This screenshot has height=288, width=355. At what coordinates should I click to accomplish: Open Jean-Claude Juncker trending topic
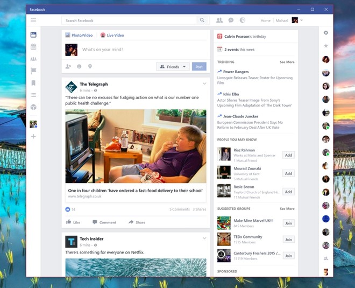[x=240, y=116]
